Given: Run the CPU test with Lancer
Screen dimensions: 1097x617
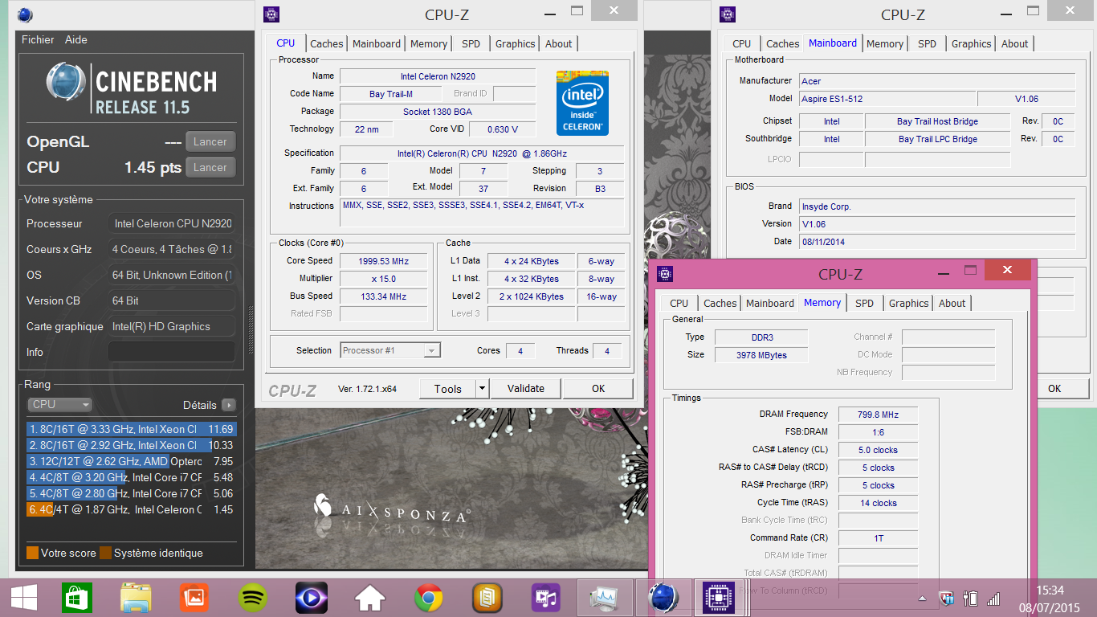Looking at the screenshot, I should coord(210,167).
